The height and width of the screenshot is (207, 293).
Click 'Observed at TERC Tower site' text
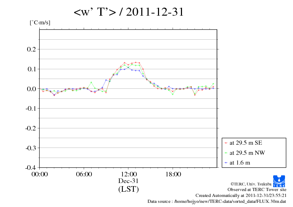coord(257,190)
